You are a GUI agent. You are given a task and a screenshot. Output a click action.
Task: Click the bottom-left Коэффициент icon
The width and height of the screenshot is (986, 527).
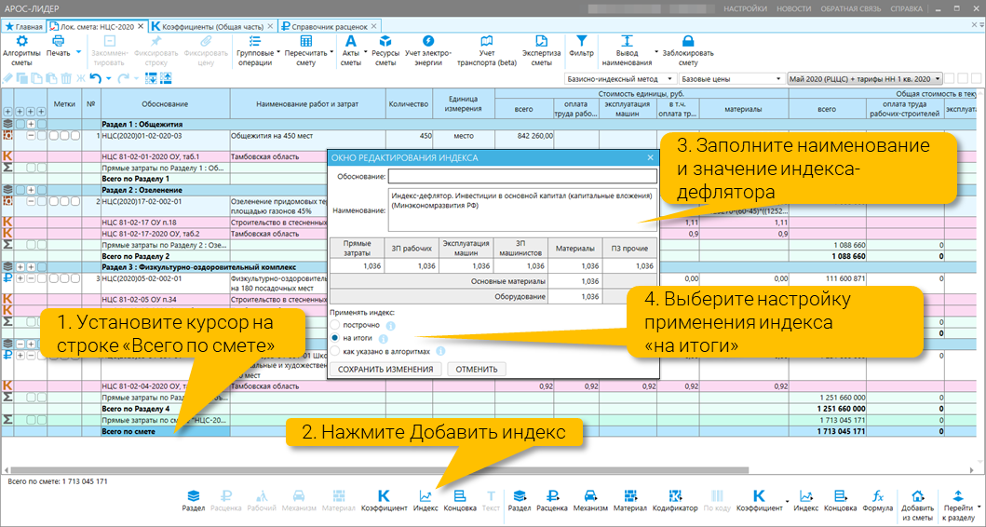tap(384, 496)
